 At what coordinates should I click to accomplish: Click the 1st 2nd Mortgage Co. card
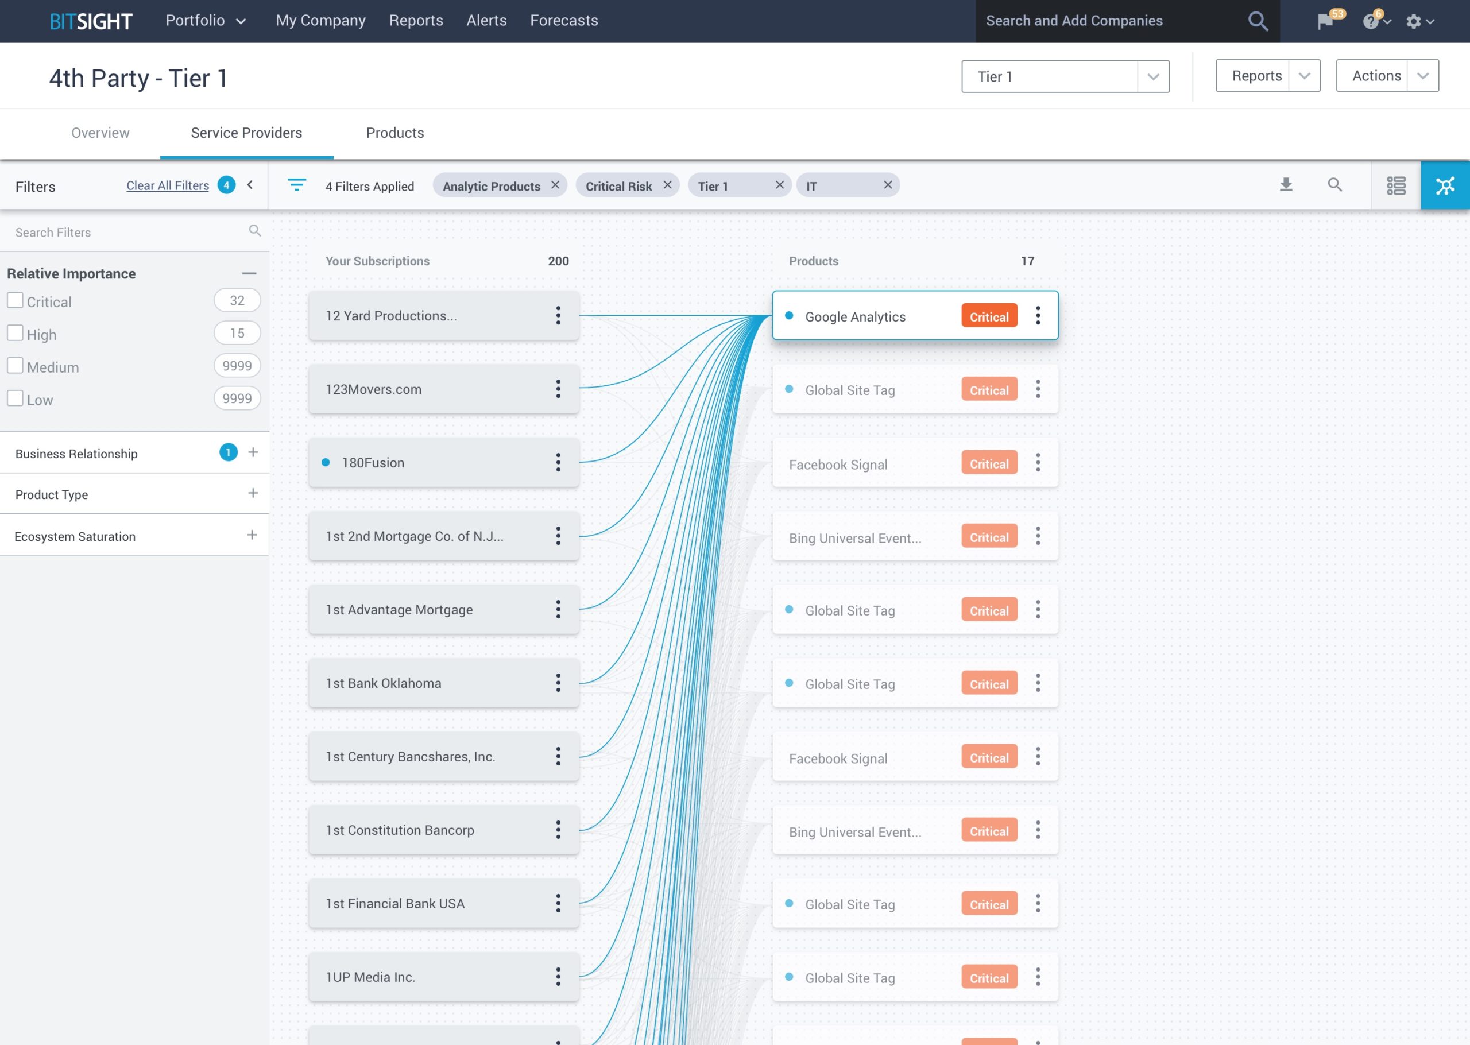444,535
